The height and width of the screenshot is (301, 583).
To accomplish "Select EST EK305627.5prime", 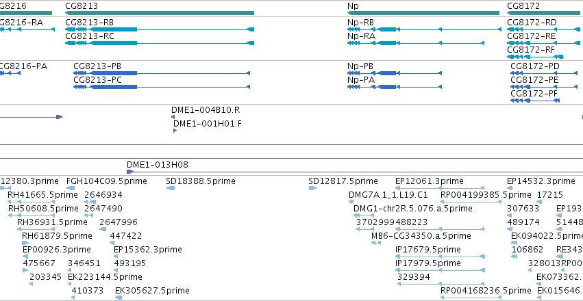I will (x=118, y=298).
